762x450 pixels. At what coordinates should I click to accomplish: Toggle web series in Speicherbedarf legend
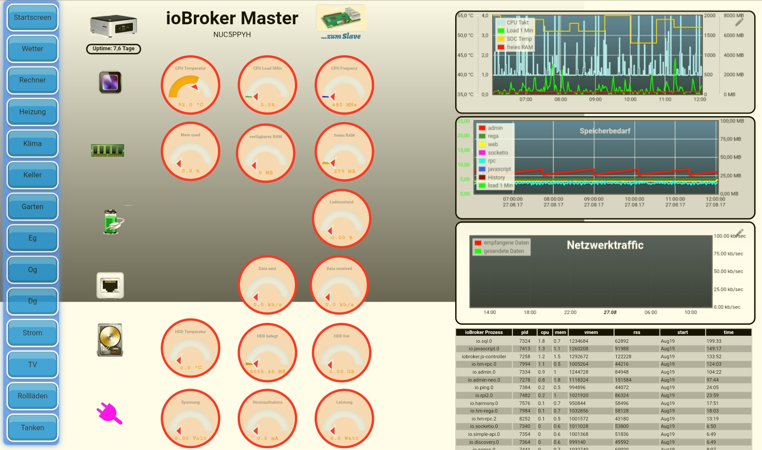[488, 144]
